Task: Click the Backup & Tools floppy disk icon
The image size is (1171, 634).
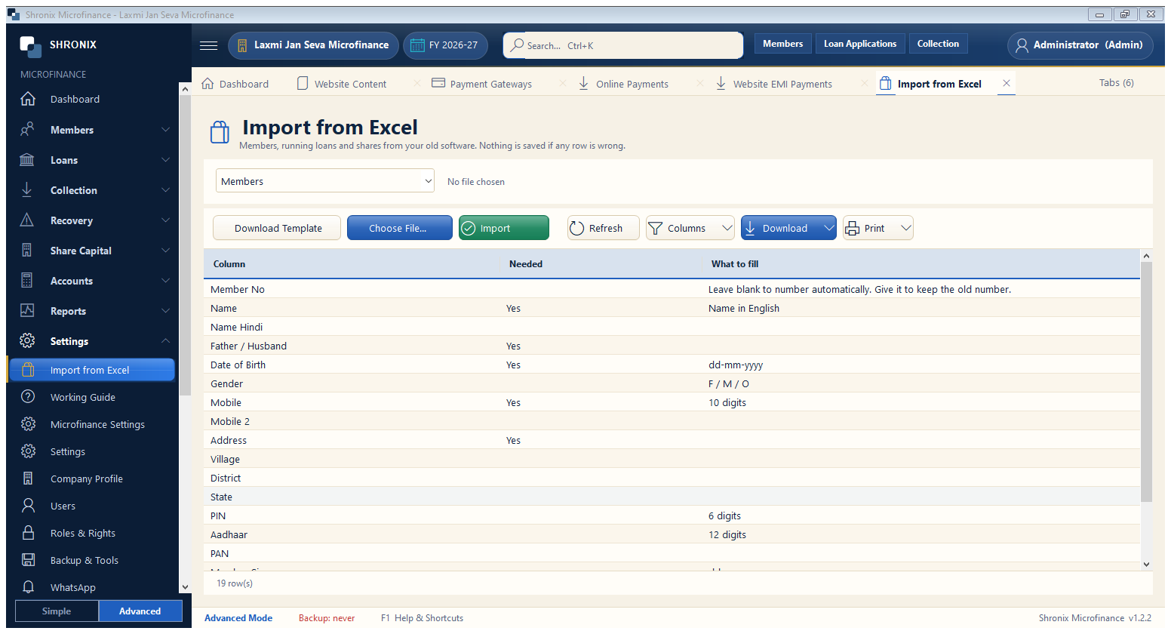Action: (x=28, y=560)
